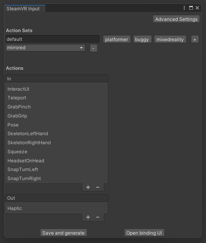Edit the default action set name field
The width and height of the screenshot is (206, 243).
[53, 39]
